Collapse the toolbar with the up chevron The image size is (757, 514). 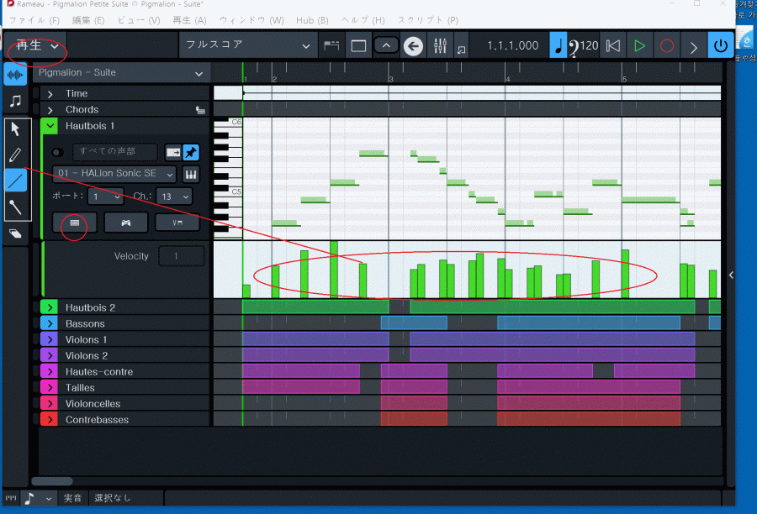click(x=386, y=45)
